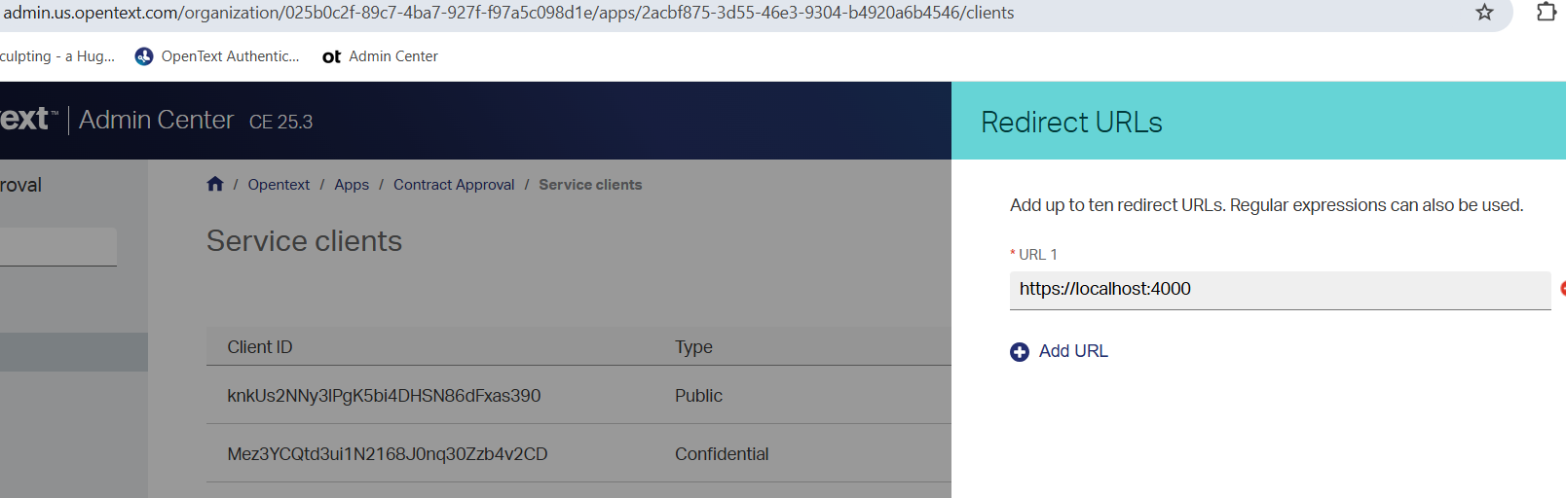The image size is (1566, 498).
Task: Click the Admin Center header title
Action: [156, 120]
